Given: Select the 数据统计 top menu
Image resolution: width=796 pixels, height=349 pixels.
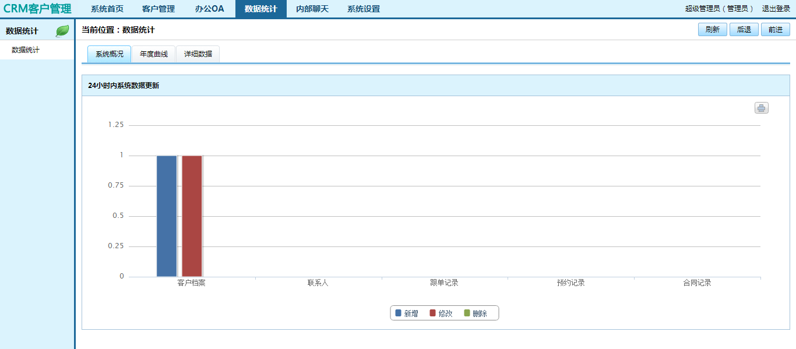Looking at the screenshot, I should [261, 9].
